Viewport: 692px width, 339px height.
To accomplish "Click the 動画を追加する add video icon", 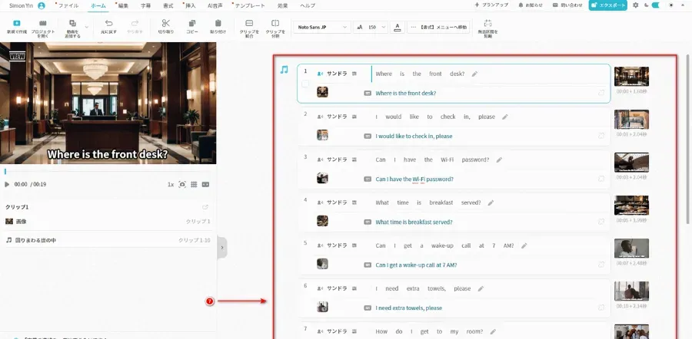I will point(73,23).
